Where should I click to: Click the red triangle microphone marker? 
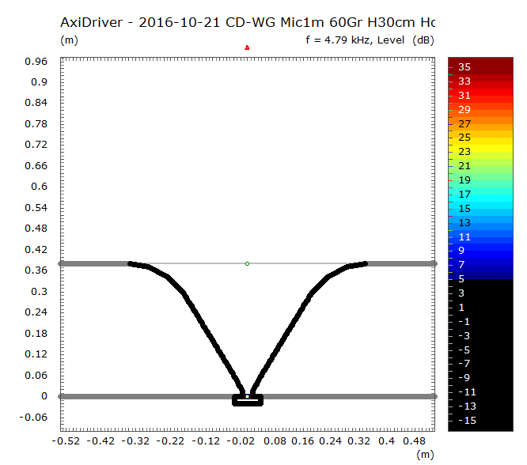[247, 47]
